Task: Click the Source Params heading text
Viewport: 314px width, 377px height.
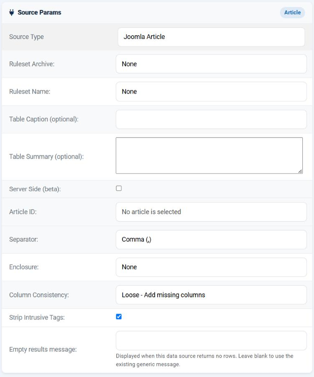Action: (39, 12)
